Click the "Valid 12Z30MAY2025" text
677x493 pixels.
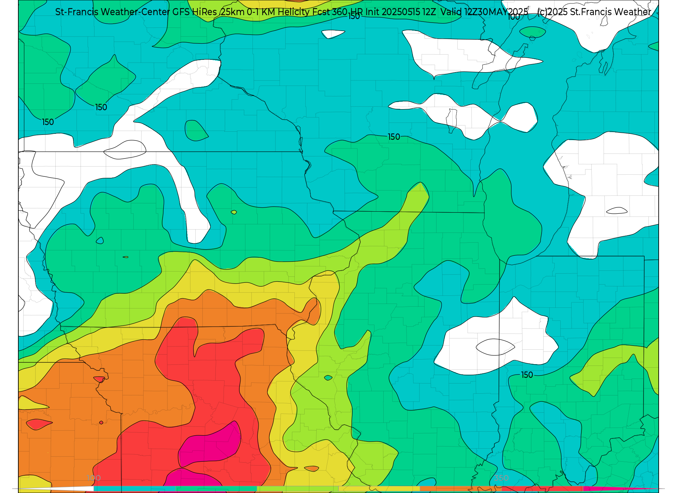pos(484,12)
